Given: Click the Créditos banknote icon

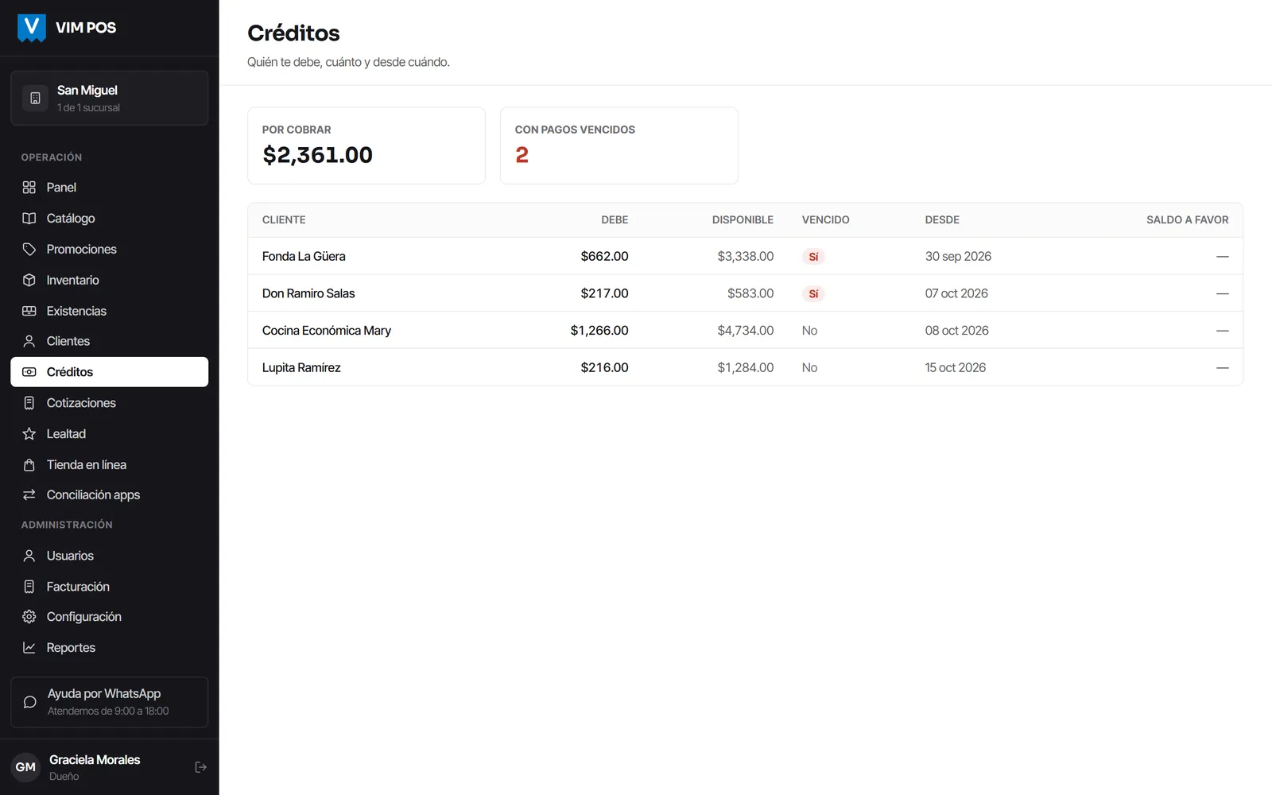Looking at the screenshot, I should pos(29,372).
